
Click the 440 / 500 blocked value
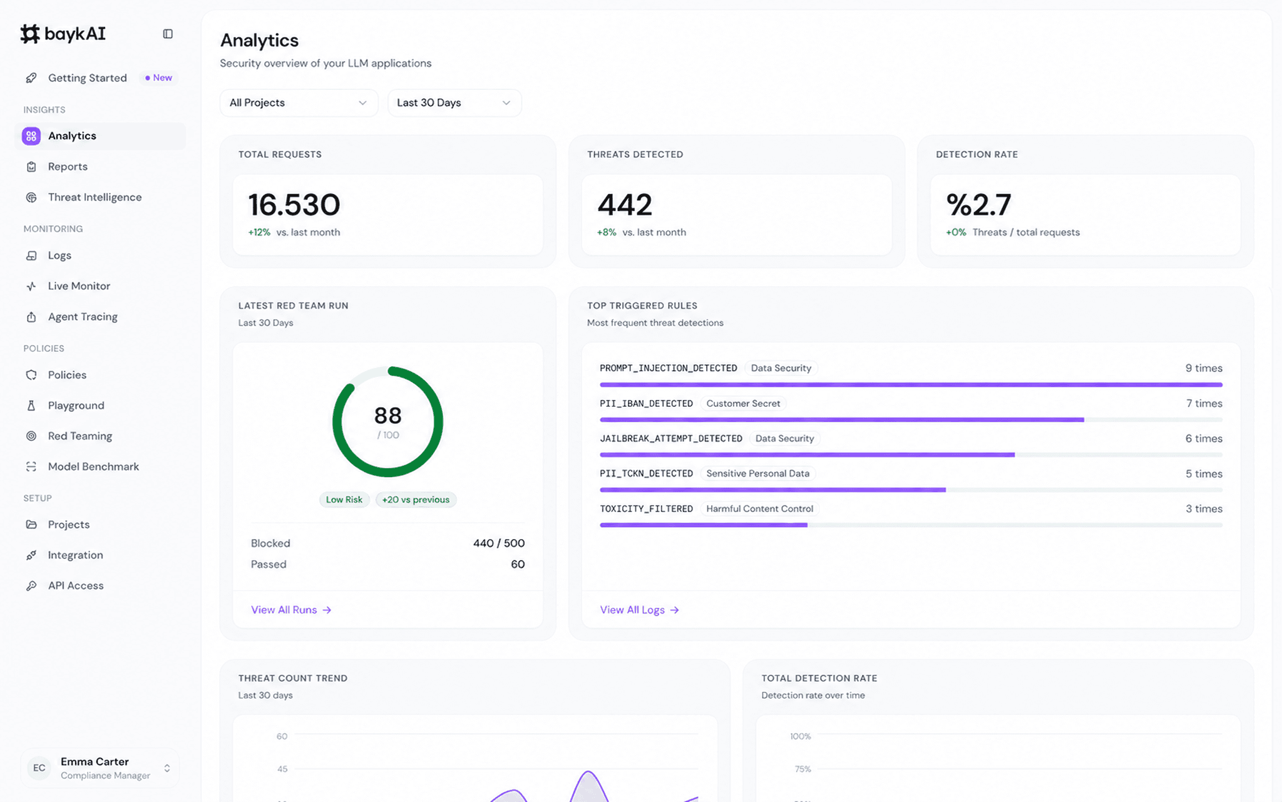click(499, 543)
